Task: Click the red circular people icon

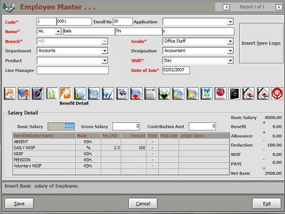Action: 277,93
